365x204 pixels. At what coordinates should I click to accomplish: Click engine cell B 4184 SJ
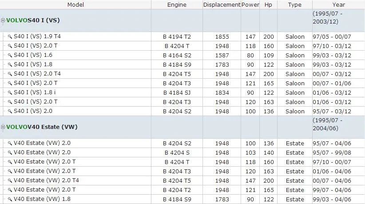coord(177,93)
